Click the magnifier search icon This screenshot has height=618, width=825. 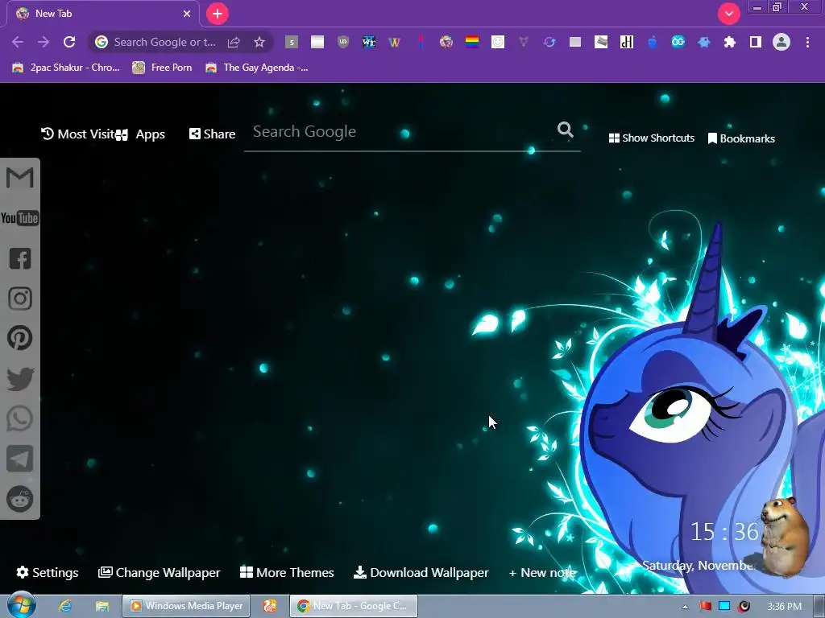(x=565, y=130)
